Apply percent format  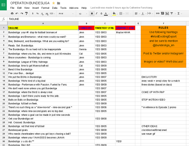click(37, 14)
